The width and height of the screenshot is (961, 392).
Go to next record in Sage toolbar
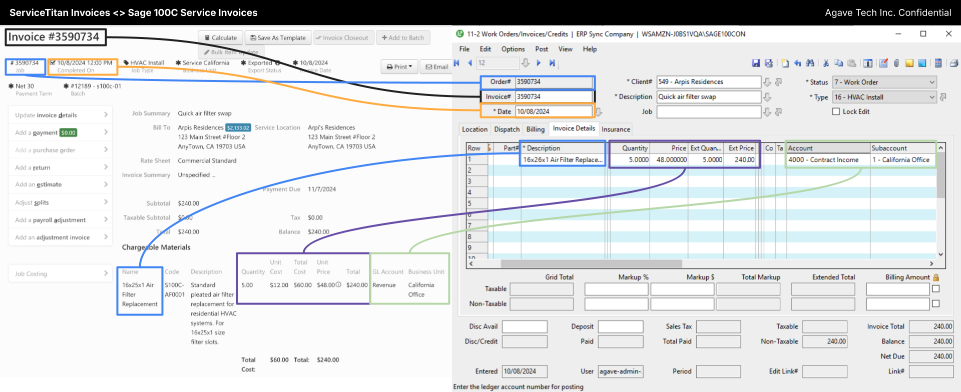click(539, 63)
